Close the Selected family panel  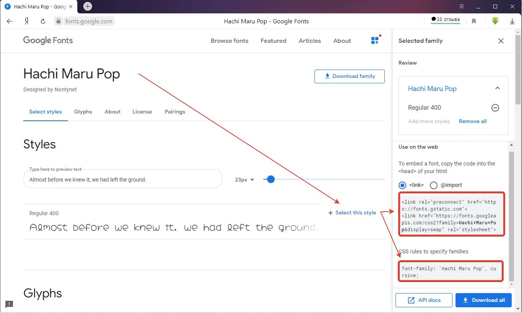click(x=501, y=41)
